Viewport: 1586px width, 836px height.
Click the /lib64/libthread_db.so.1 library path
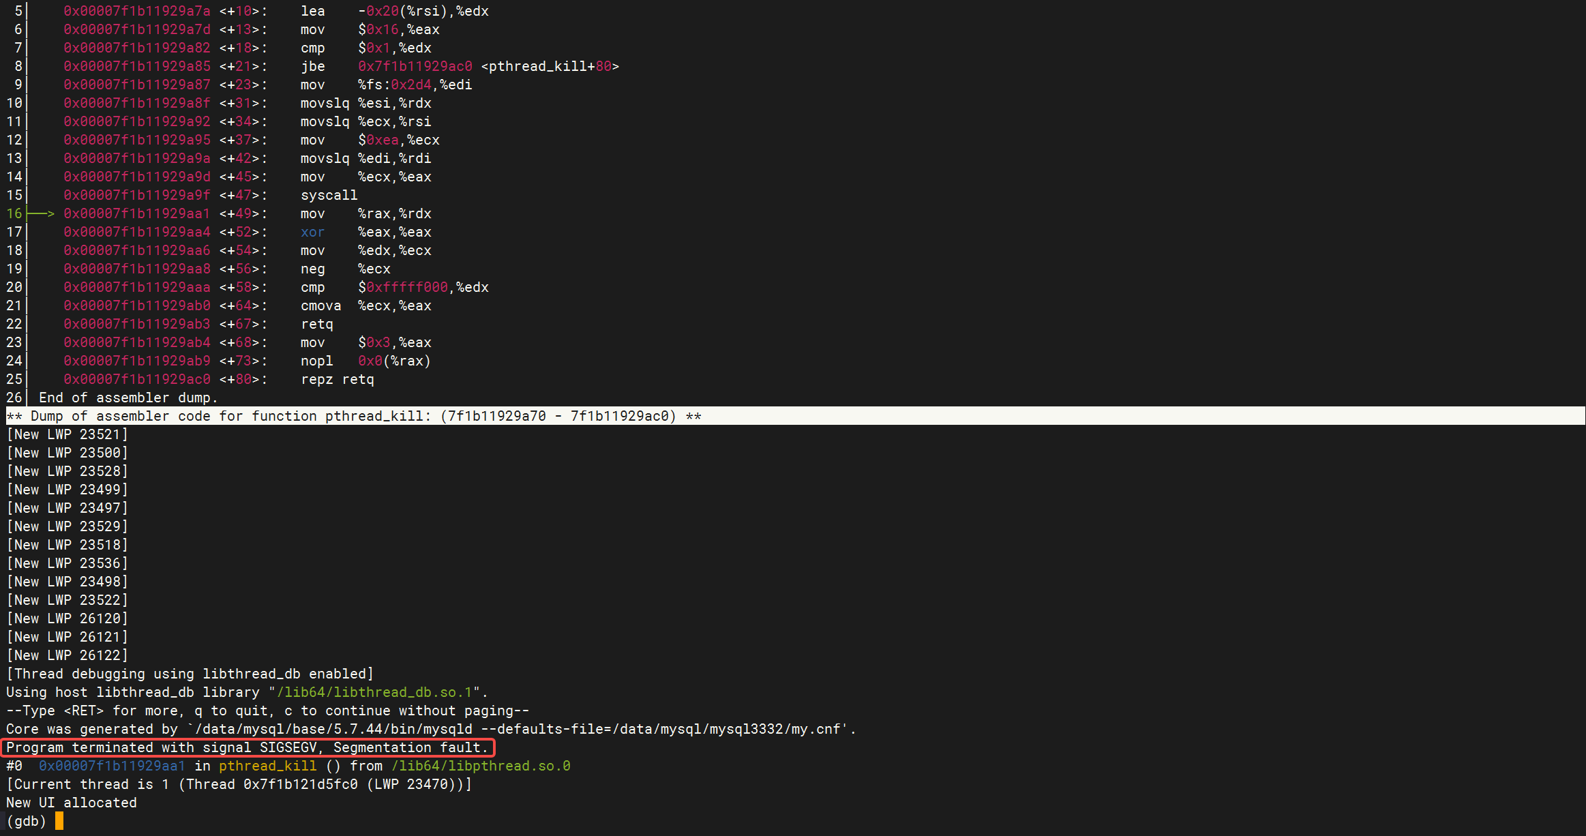pos(374,693)
